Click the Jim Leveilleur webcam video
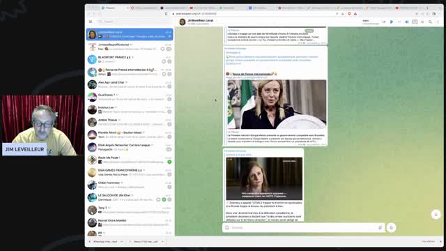Image resolution: width=446 pixels, height=251 pixels. coord(43,125)
